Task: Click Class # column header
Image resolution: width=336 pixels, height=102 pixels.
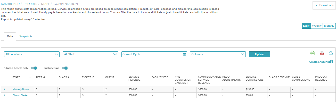Action: coord(64,77)
